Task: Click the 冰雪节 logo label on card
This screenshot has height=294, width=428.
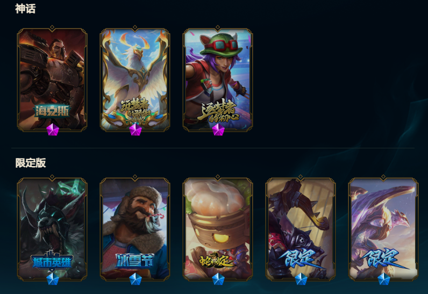Action: click(x=135, y=261)
